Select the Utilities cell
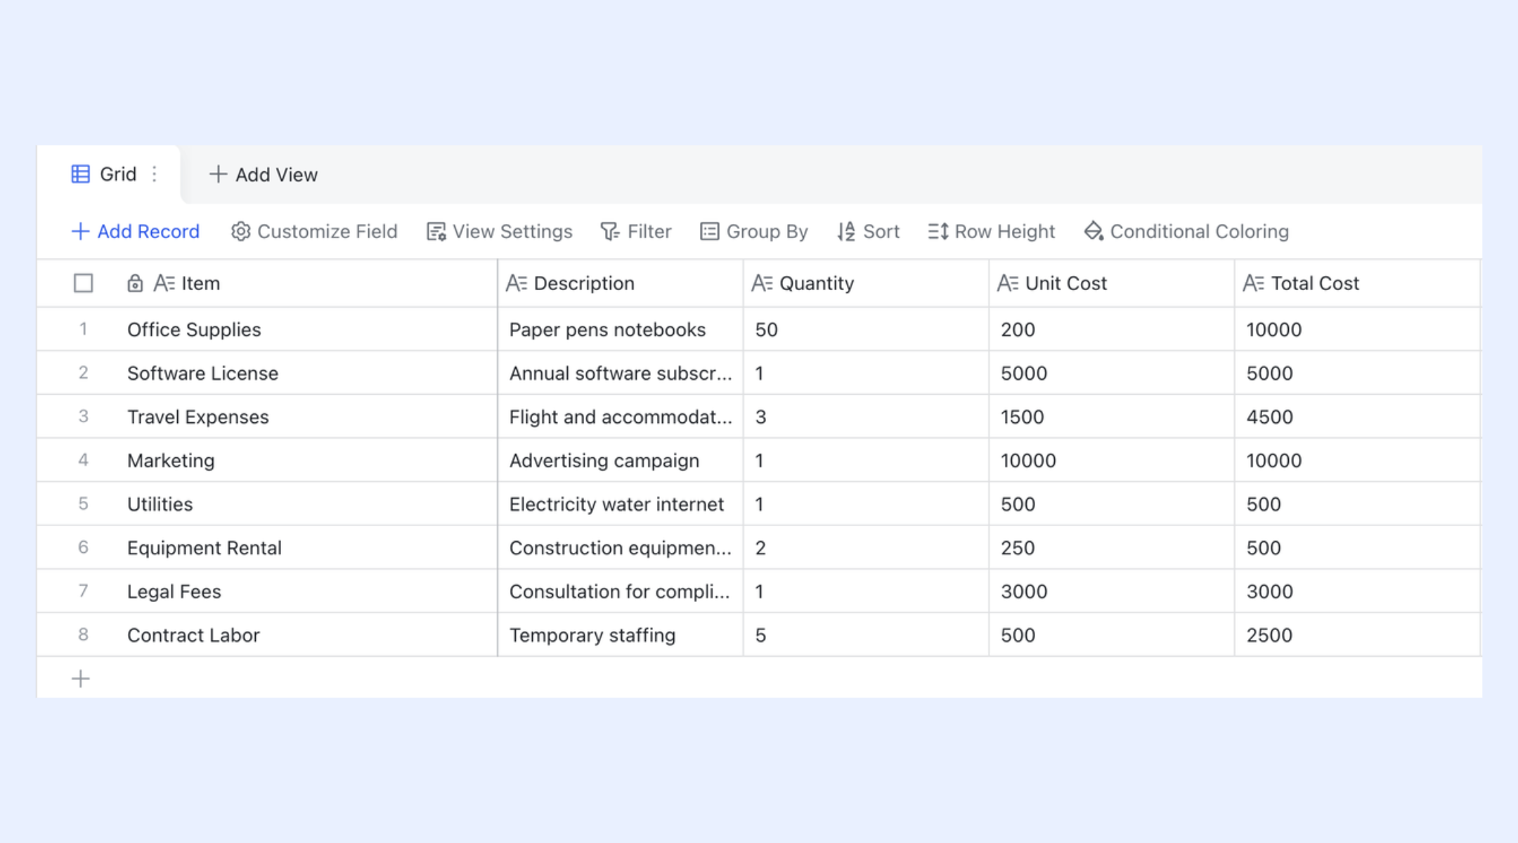The image size is (1518, 843). click(309, 504)
